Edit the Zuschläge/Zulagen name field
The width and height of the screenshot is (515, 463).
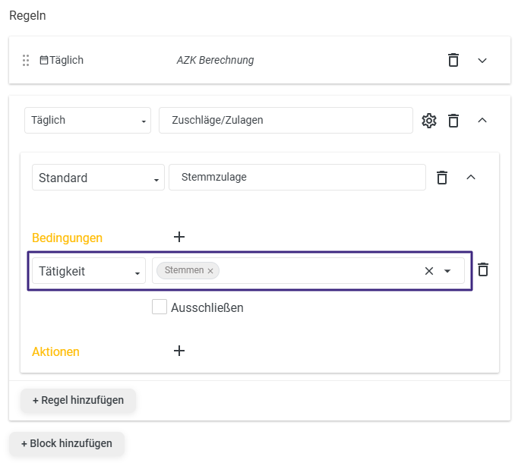click(x=286, y=120)
